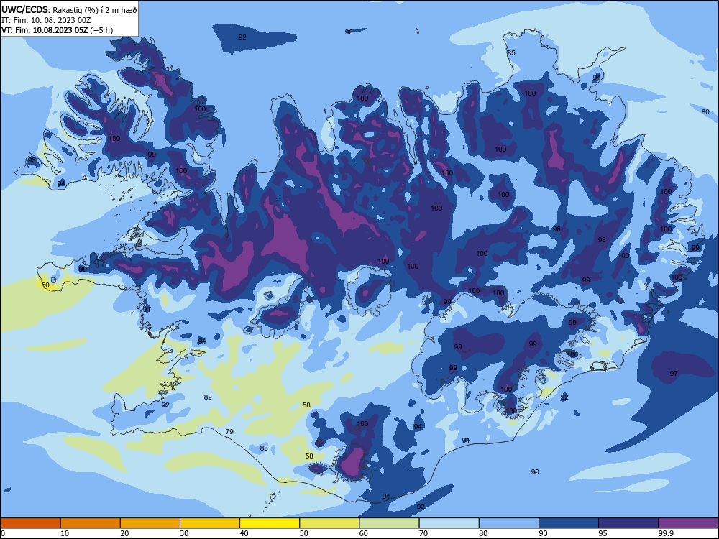Viewport: 719px width, 539px height.
Task: Click the "97" humidity value offshore
Action: point(674,374)
